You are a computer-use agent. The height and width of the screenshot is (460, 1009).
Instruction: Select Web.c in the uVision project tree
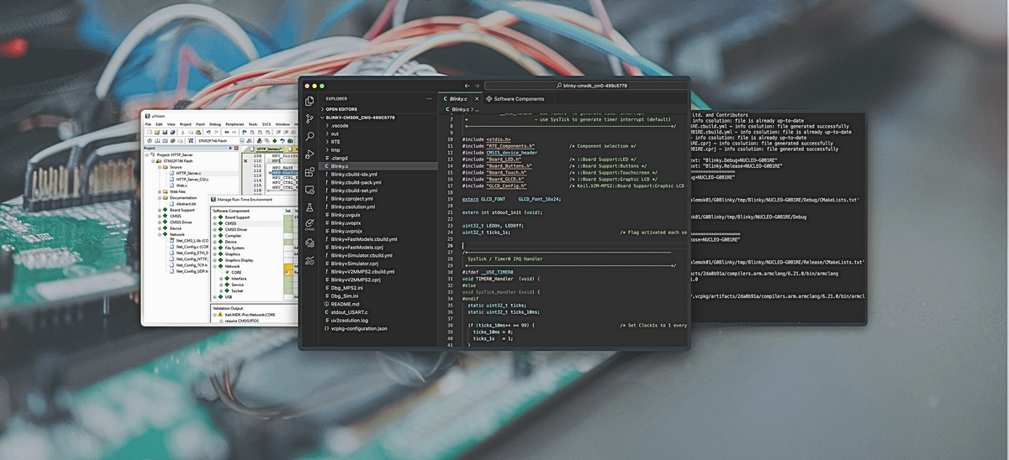coord(181,186)
